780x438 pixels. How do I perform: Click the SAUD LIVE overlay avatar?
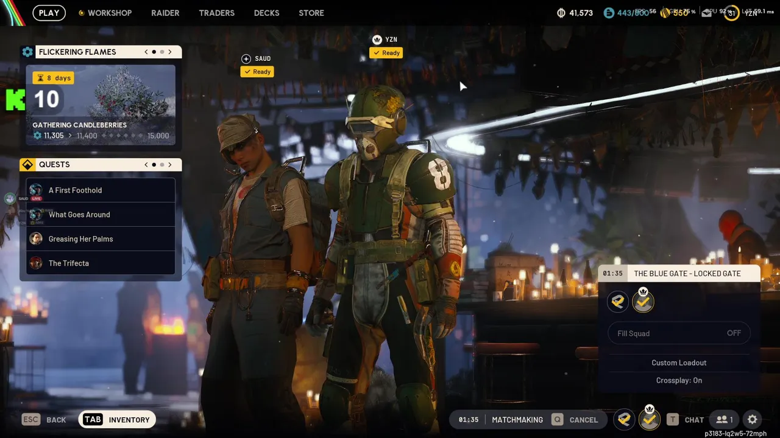point(10,198)
